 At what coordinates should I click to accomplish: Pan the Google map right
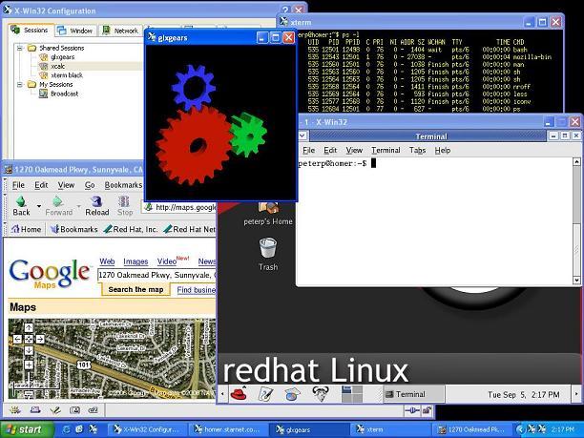point(40,339)
